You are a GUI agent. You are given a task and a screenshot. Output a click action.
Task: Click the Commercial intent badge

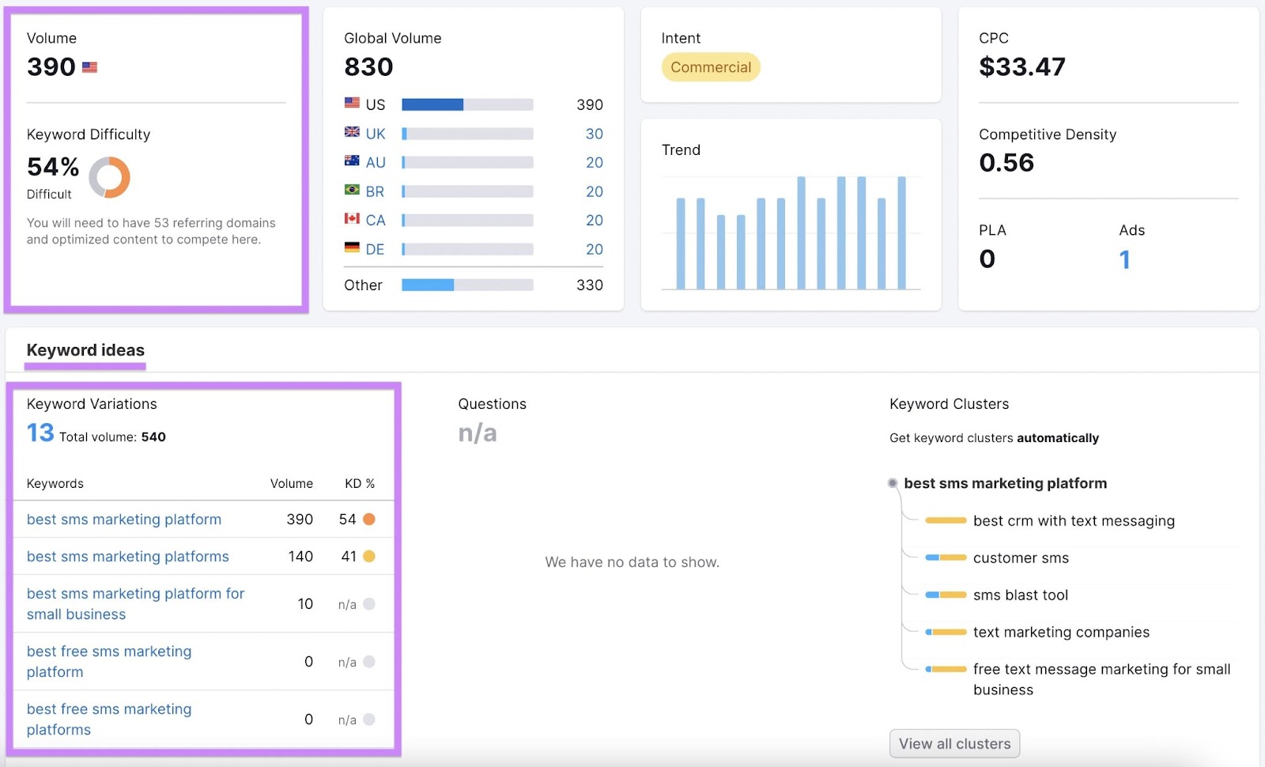click(x=710, y=67)
